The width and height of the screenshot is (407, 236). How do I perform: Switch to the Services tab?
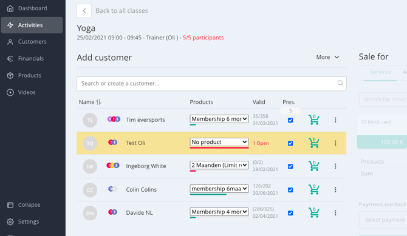click(380, 72)
